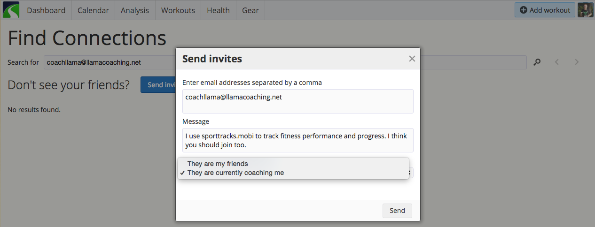Open the Health menu item
The width and height of the screenshot is (595, 227).
[219, 10]
